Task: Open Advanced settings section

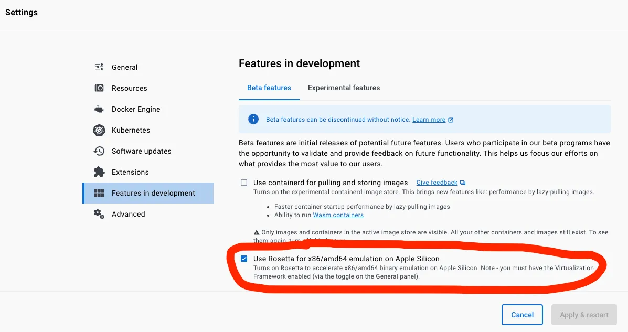Action: 148,214
